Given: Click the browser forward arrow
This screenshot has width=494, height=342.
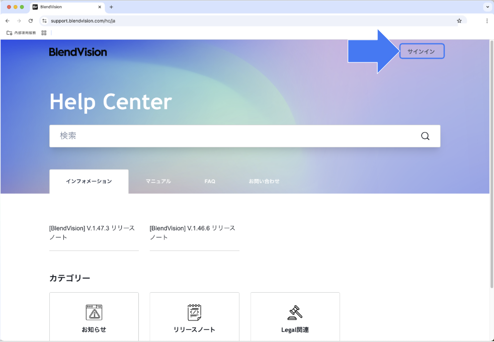Looking at the screenshot, I should click(19, 21).
